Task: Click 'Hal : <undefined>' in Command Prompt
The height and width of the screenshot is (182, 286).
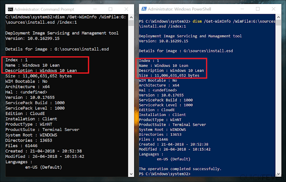Action: point(26,92)
